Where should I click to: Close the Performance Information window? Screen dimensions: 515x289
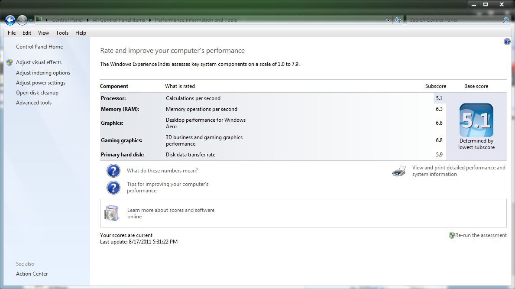click(502, 5)
